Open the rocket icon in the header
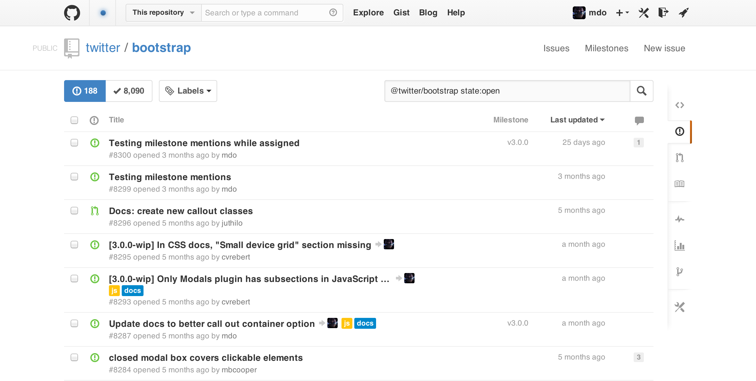The image size is (756, 381). click(684, 13)
